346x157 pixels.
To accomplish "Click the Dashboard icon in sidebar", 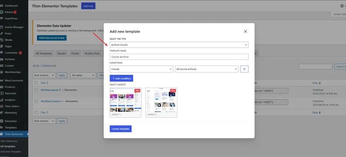I will (x=2, y=6).
